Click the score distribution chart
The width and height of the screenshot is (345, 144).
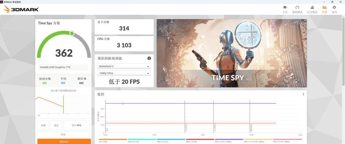63,104
